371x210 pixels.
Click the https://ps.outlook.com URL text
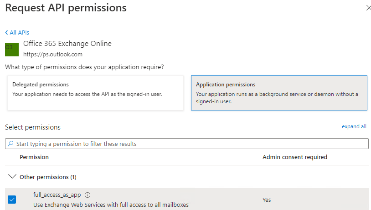point(53,54)
